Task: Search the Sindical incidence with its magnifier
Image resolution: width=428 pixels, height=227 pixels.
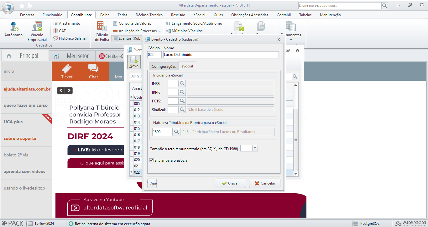Action: click(x=182, y=110)
